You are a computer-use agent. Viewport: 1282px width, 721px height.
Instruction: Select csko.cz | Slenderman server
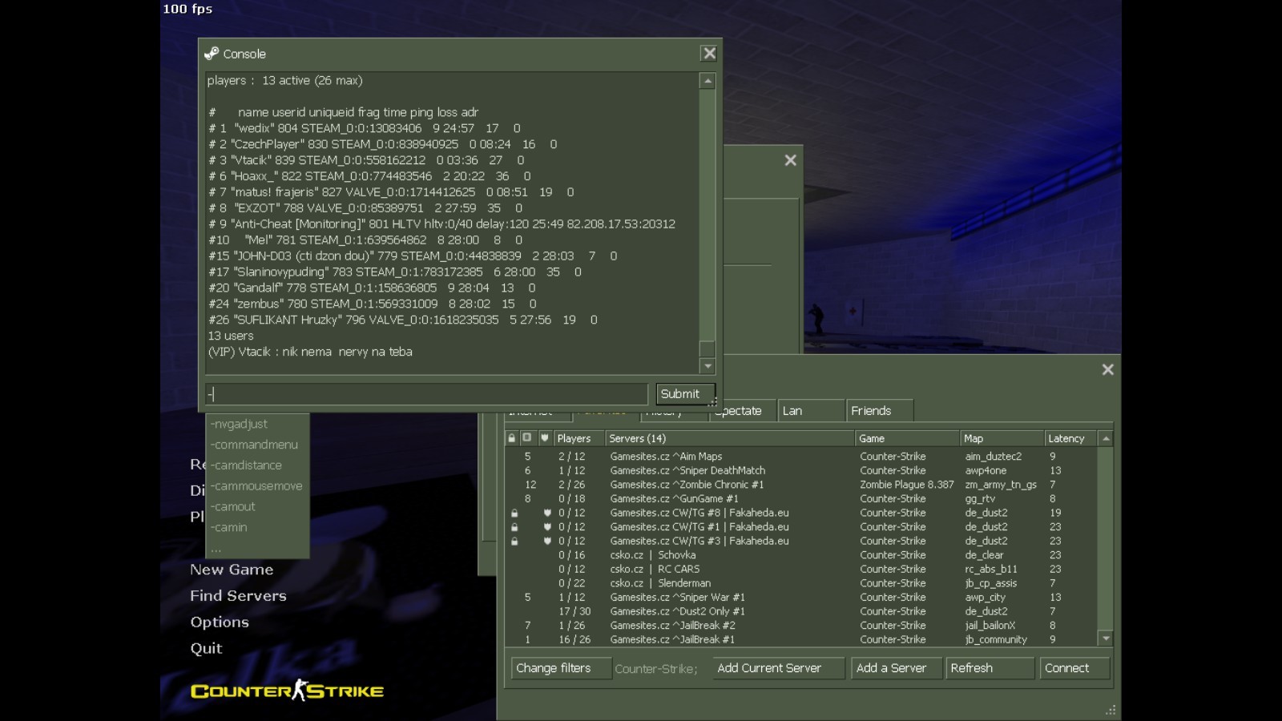[801, 583]
